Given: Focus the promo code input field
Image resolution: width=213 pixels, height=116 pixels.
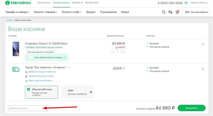Looking at the screenshot, I should pyautogui.click(x=28, y=108).
